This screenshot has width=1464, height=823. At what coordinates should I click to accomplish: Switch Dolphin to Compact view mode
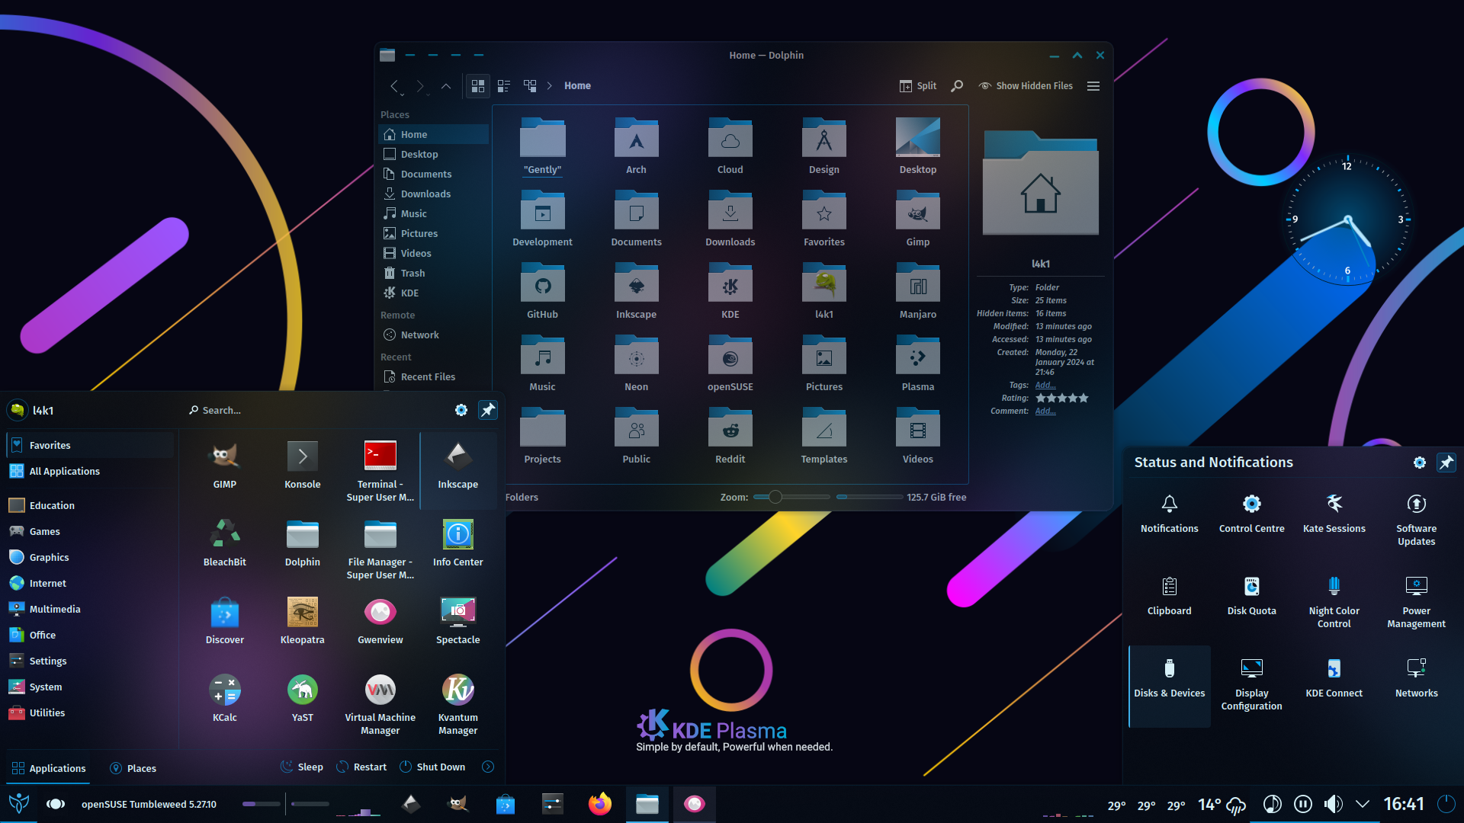(504, 86)
